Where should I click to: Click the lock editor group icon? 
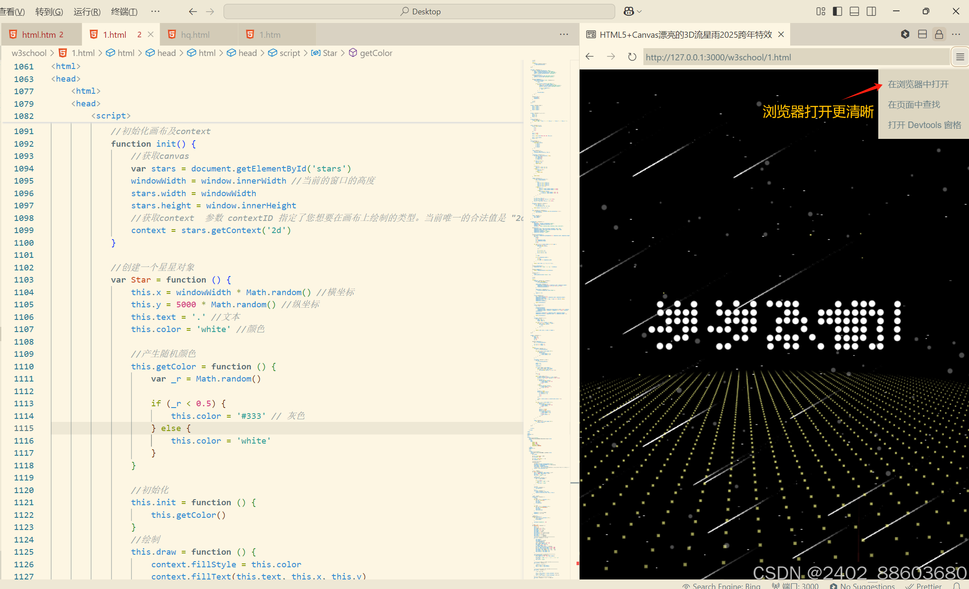tap(939, 34)
